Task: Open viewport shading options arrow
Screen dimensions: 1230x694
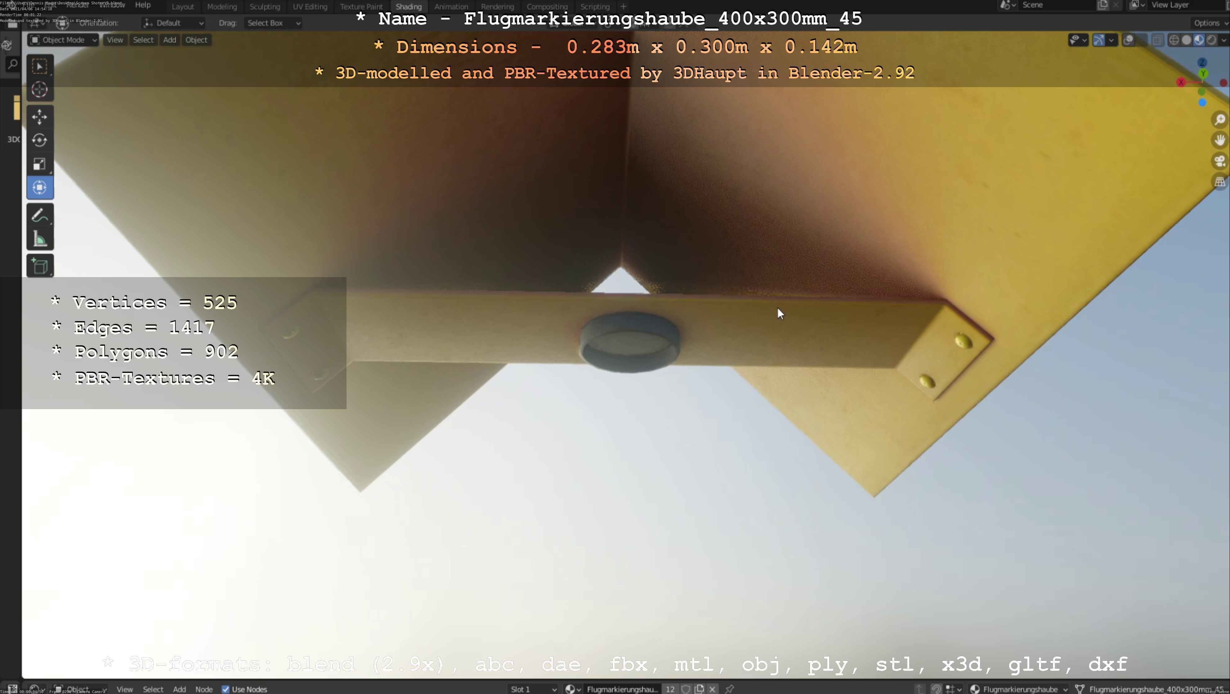Action: tap(1224, 40)
